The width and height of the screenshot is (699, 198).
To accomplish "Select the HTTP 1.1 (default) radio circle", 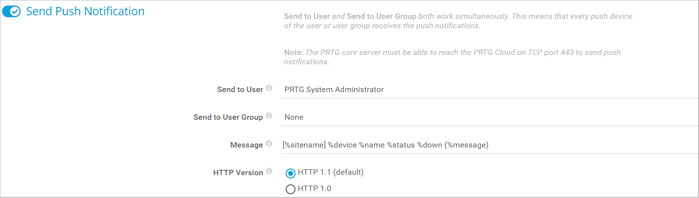I will (290, 173).
